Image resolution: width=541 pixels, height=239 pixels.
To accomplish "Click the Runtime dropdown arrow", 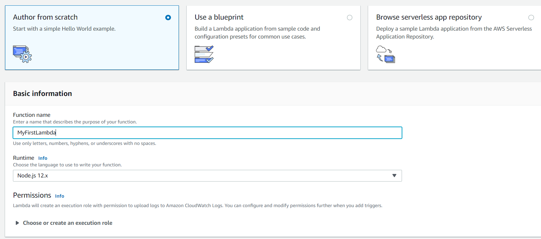I will click(394, 176).
